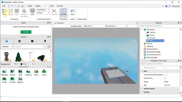Select the Smooth terrain tool
Image resolution: width=182 pixels, height=102 pixels.
coord(12,80)
